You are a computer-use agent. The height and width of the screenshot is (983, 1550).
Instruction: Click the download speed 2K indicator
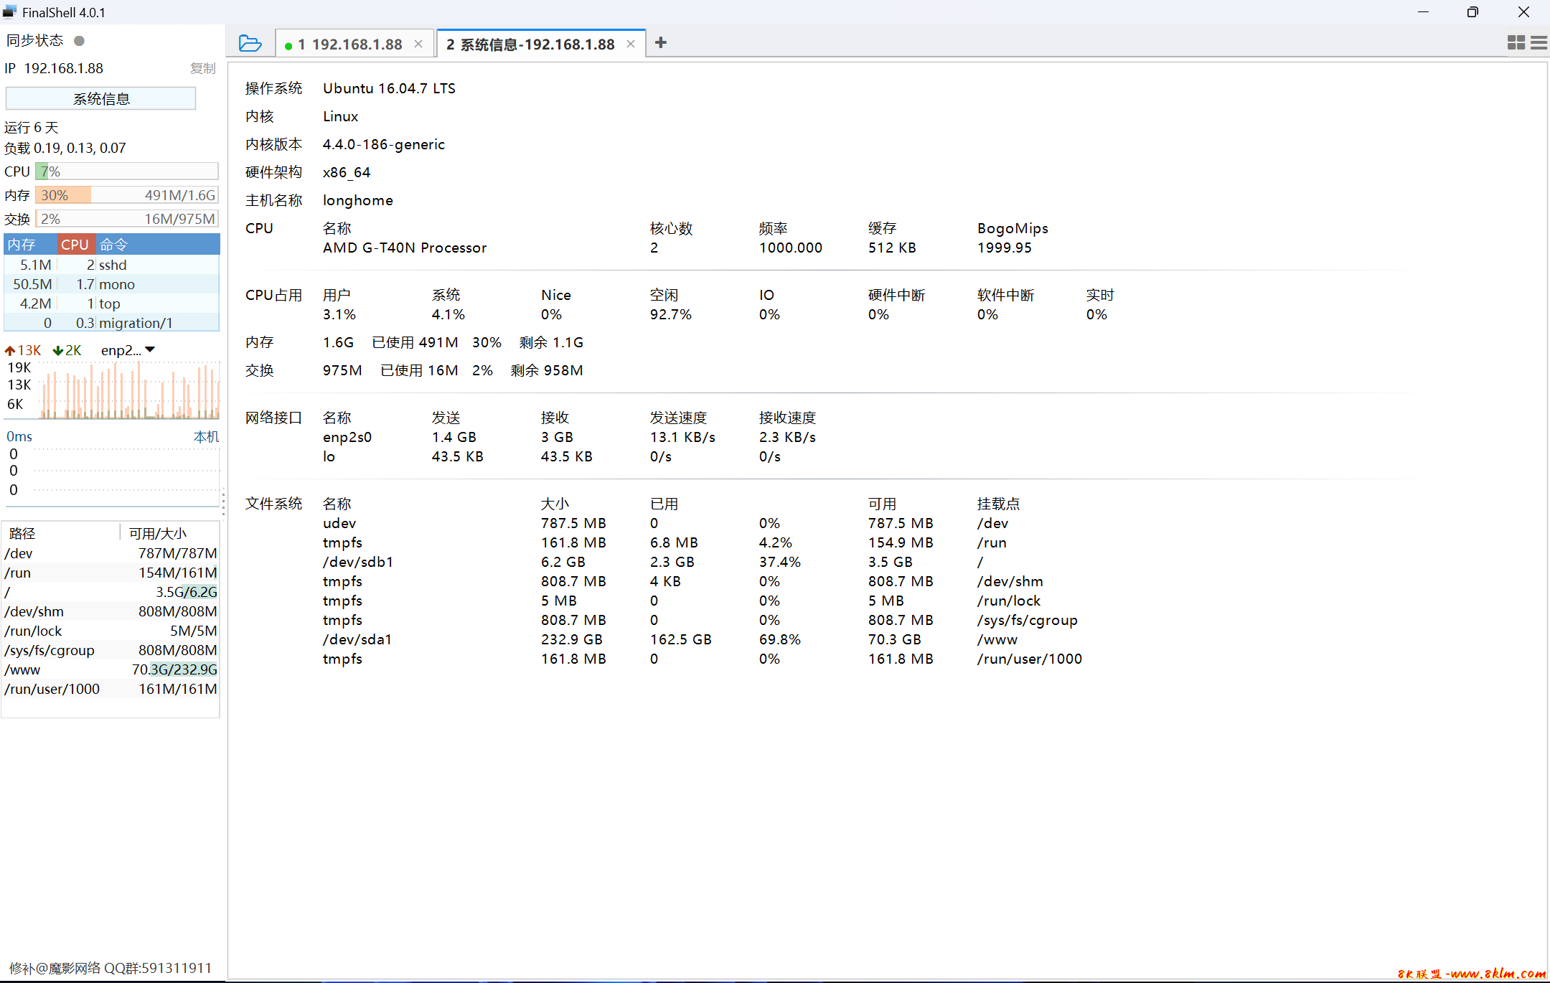click(67, 350)
